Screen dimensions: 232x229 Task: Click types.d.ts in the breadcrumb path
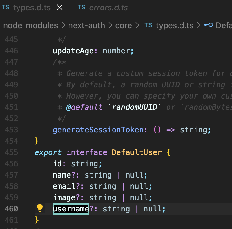(x=174, y=25)
